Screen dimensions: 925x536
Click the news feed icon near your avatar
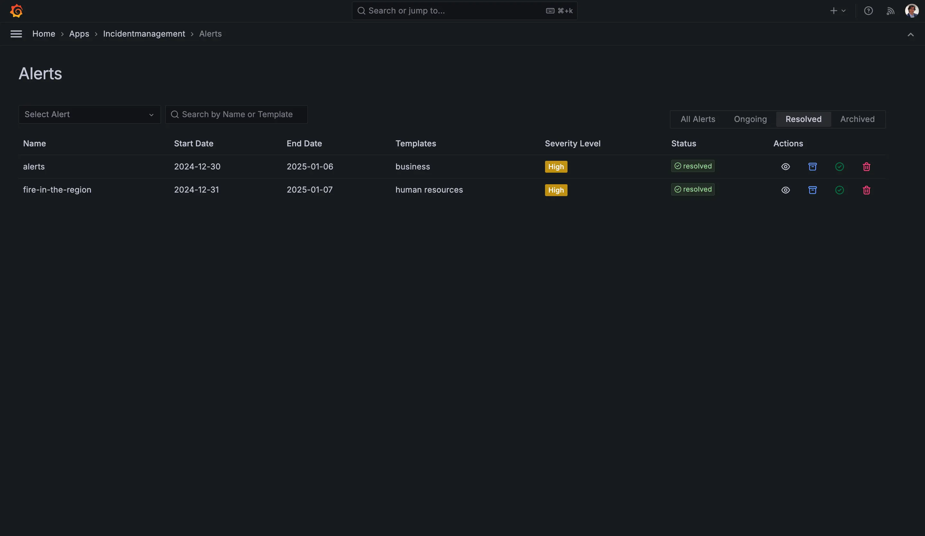point(891,11)
